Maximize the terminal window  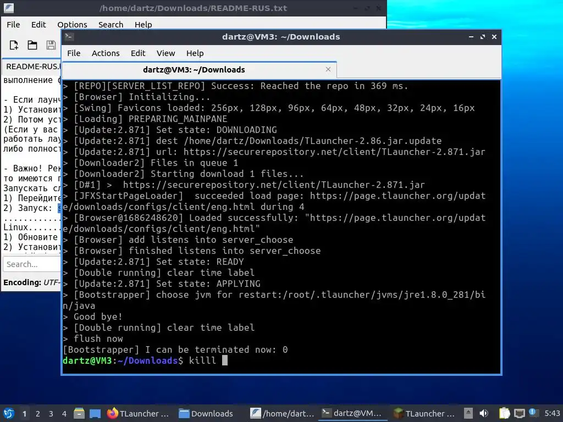(483, 37)
